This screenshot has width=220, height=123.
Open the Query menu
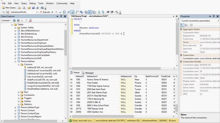pyautogui.click(x=24, y=3)
